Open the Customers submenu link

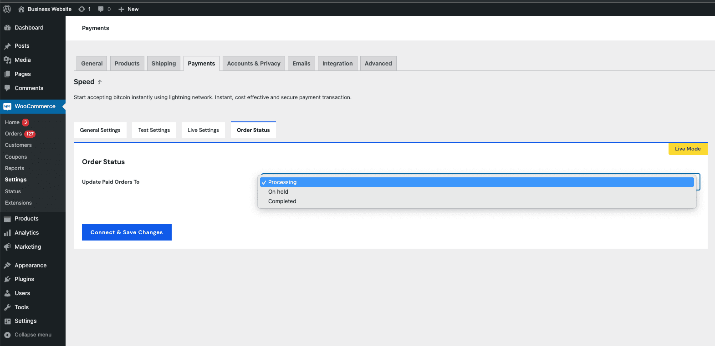click(x=18, y=145)
